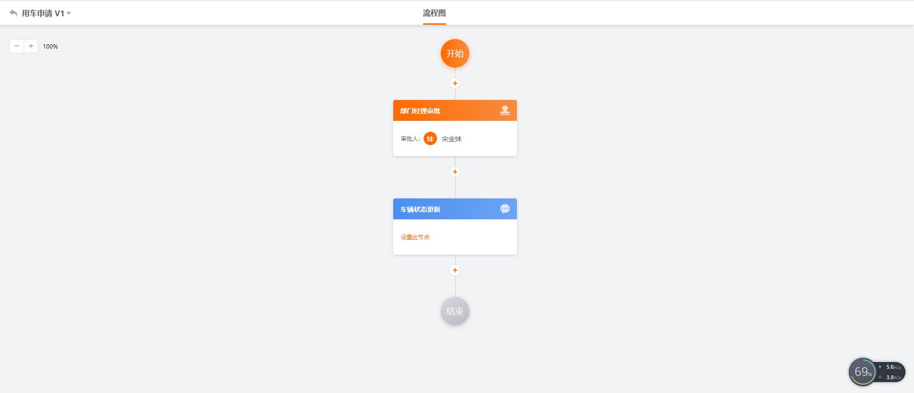Click the approver stamp icon on 部门经理审批
The image size is (914, 393).
coord(505,110)
